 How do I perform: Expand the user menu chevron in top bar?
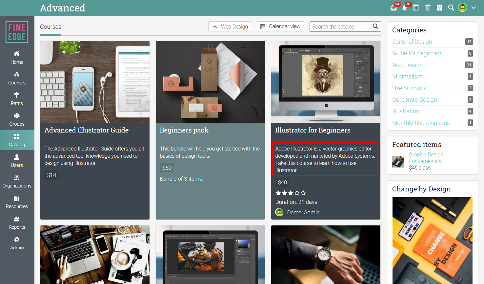click(474, 8)
